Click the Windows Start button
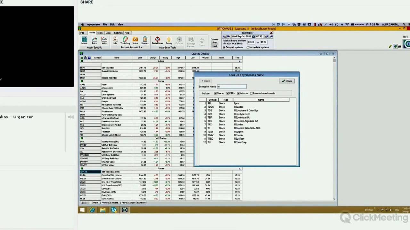 pyautogui.click(x=82, y=210)
